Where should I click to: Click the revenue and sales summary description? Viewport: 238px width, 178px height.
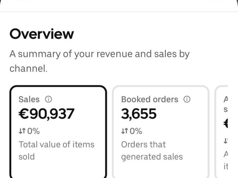click(99, 61)
